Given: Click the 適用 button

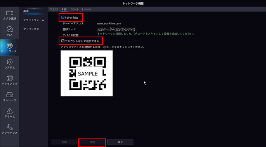Looking at the screenshot, I should [92, 142].
